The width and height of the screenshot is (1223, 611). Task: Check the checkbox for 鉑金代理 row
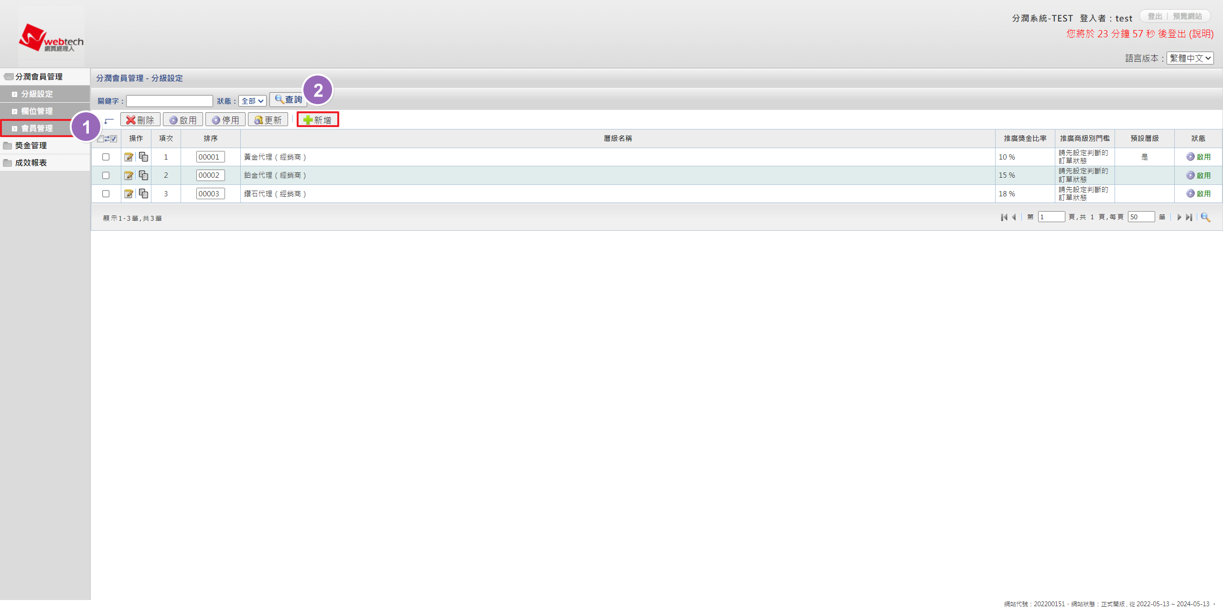pos(106,175)
